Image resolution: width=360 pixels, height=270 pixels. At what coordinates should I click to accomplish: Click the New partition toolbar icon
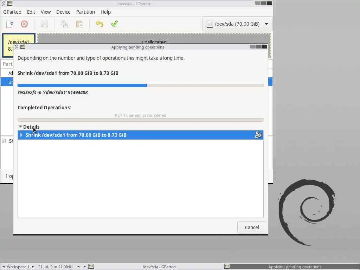tap(9, 24)
